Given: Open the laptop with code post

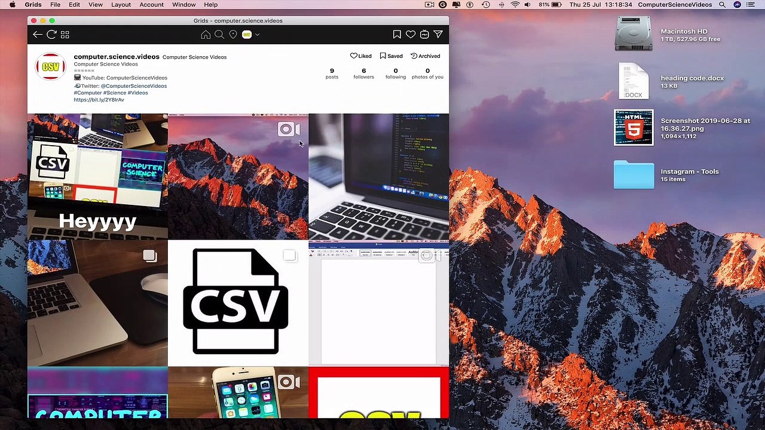Looking at the screenshot, I should coord(379,176).
